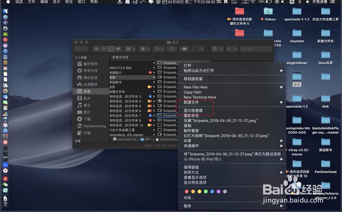This screenshot has height=212, width=342.
Task: Open the 编辑 menu in menu bar
Action: tap(44, 2)
